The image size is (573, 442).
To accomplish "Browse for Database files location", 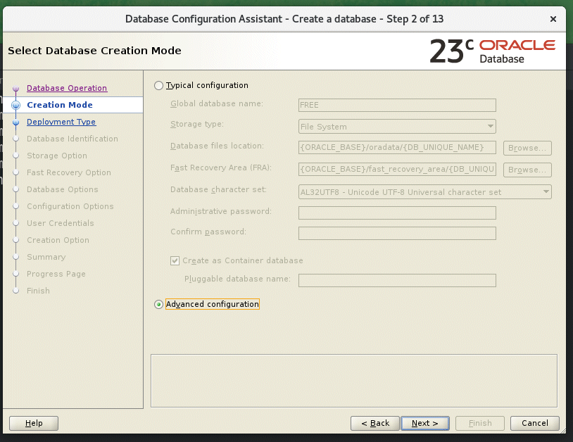I will click(x=527, y=148).
